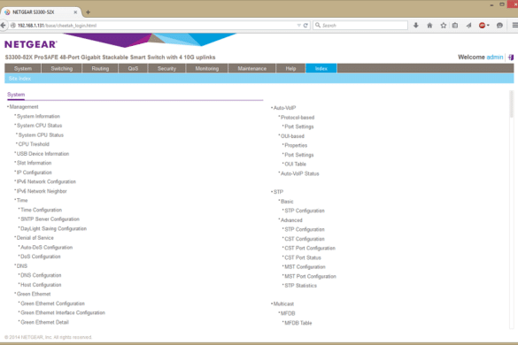Screen dimensions: 518x345
Task: Open the Monitoring main menu tab
Action: pyautogui.click(x=207, y=68)
